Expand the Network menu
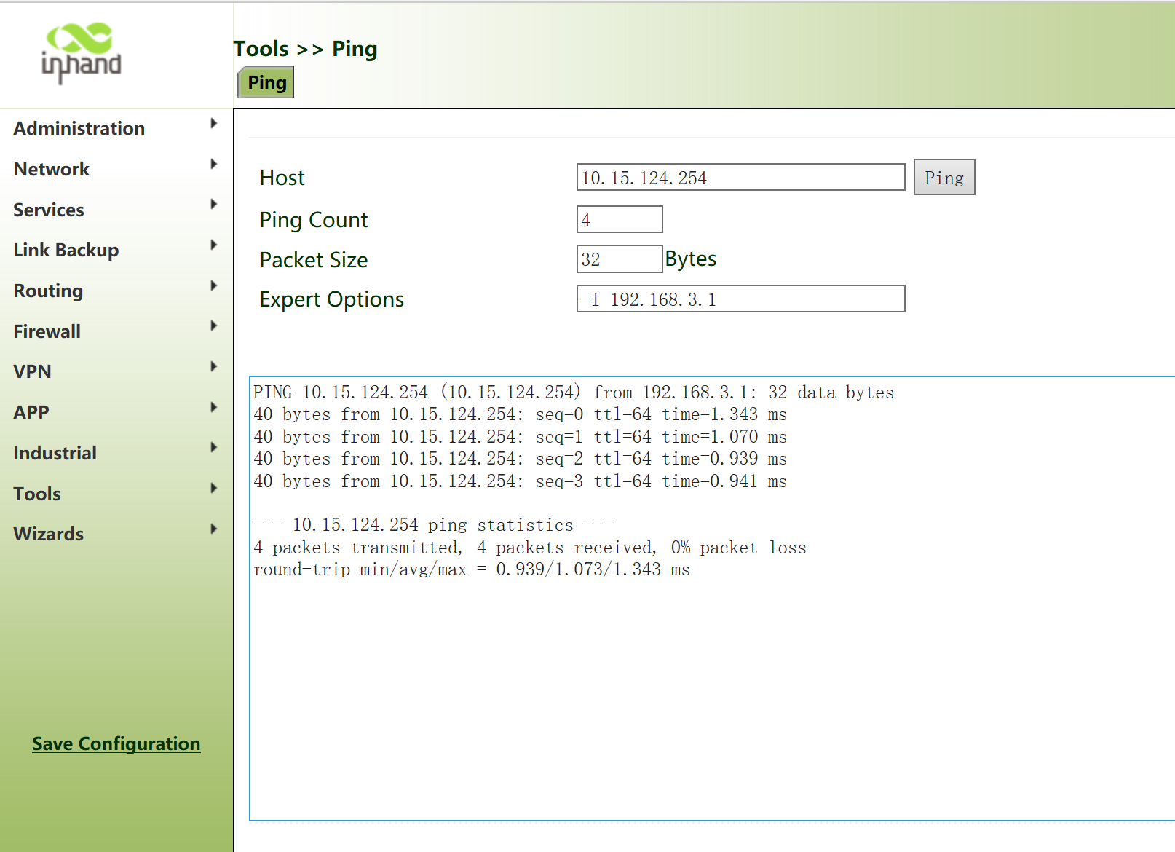The height and width of the screenshot is (852, 1175). point(51,169)
